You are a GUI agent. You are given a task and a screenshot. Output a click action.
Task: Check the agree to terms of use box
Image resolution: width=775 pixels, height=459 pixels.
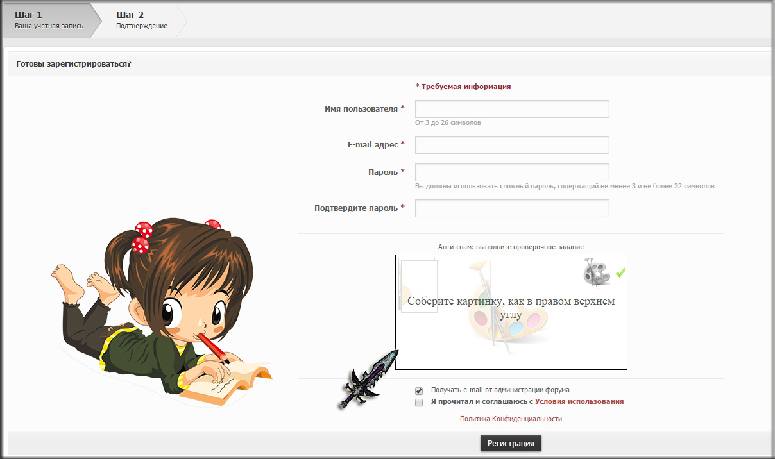[419, 403]
